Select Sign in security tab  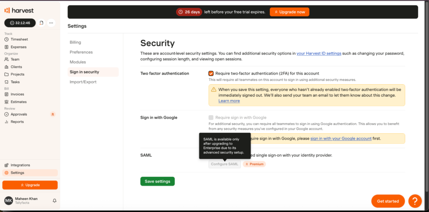[x=93, y=72]
